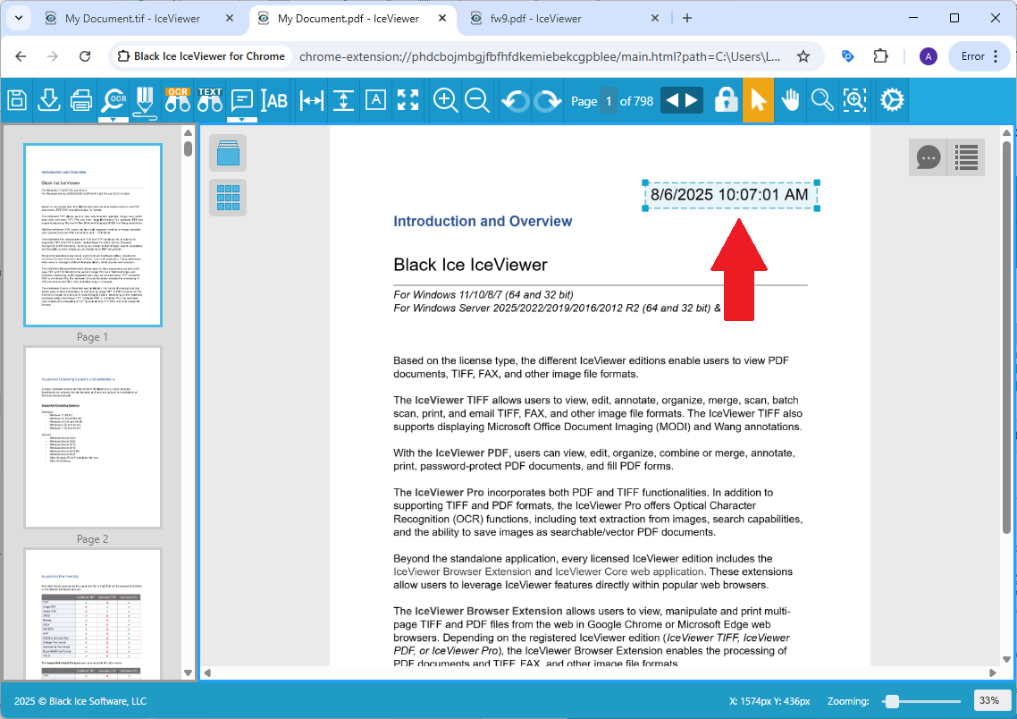Click the zooming slider handle
The height and width of the screenshot is (719, 1017).
[x=893, y=701]
